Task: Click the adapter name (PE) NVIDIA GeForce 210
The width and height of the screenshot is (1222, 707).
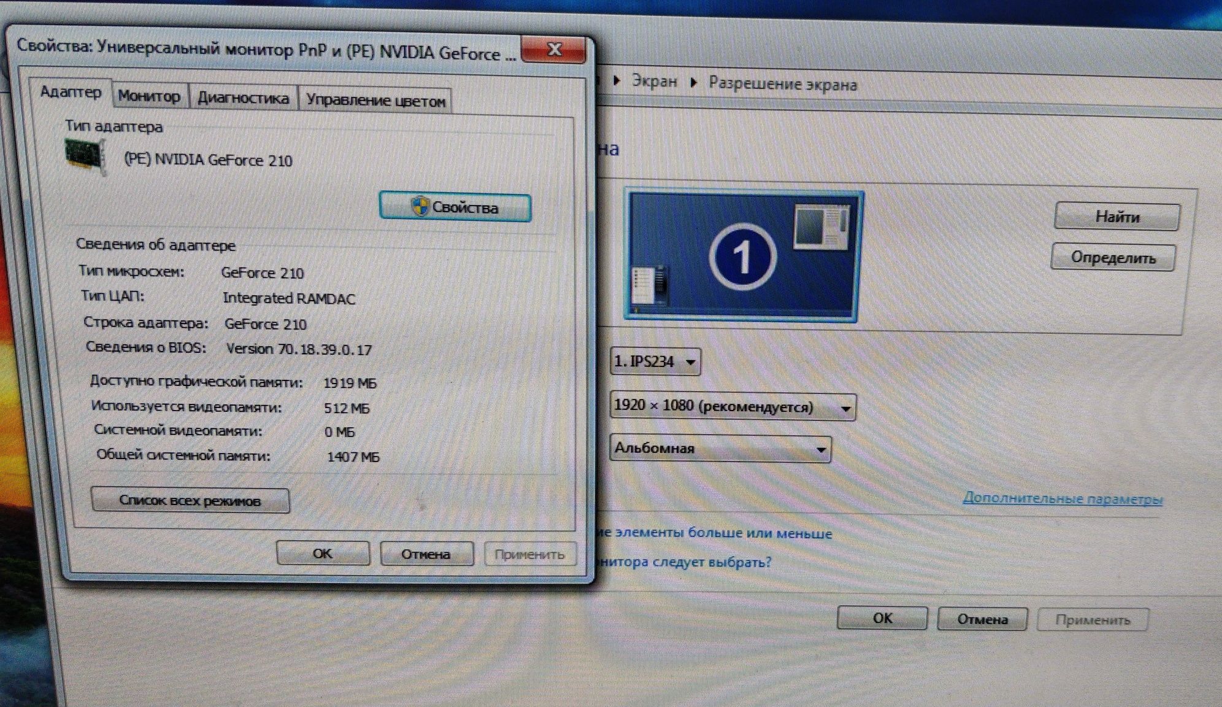Action: point(209,160)
